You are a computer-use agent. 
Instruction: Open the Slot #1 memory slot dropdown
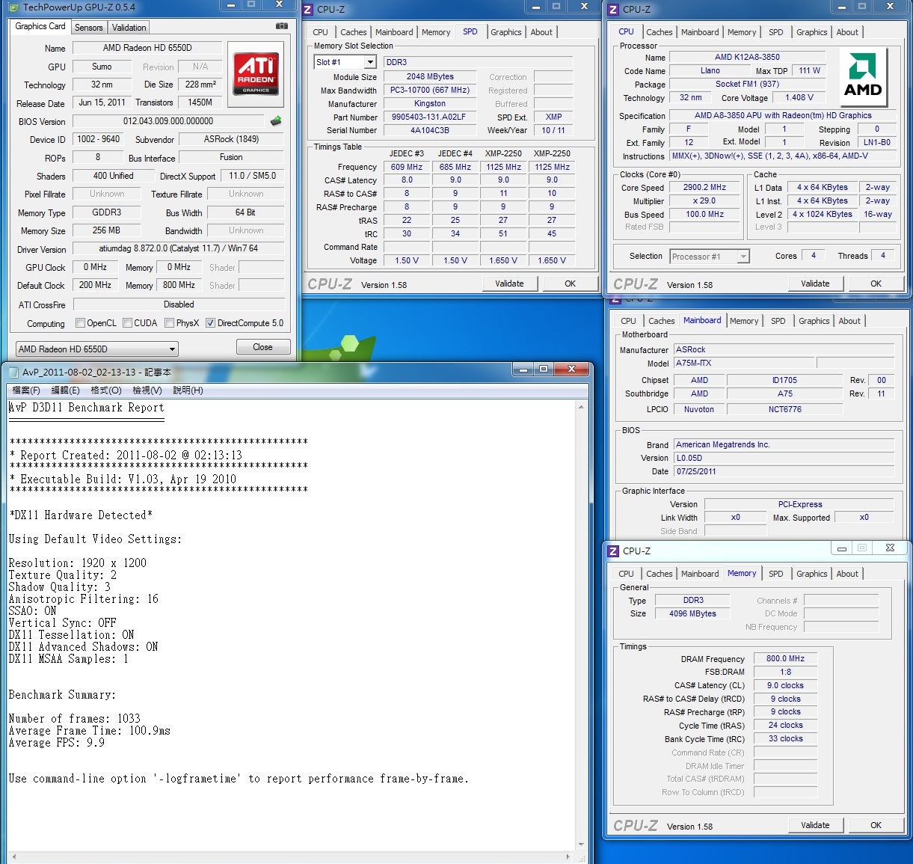click(370, 63)
